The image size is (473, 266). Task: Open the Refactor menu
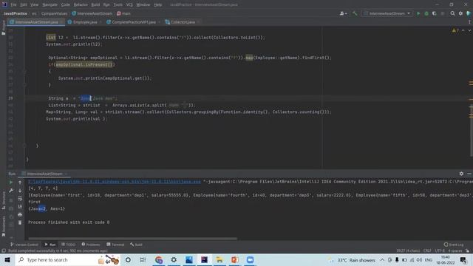(81, 5)
